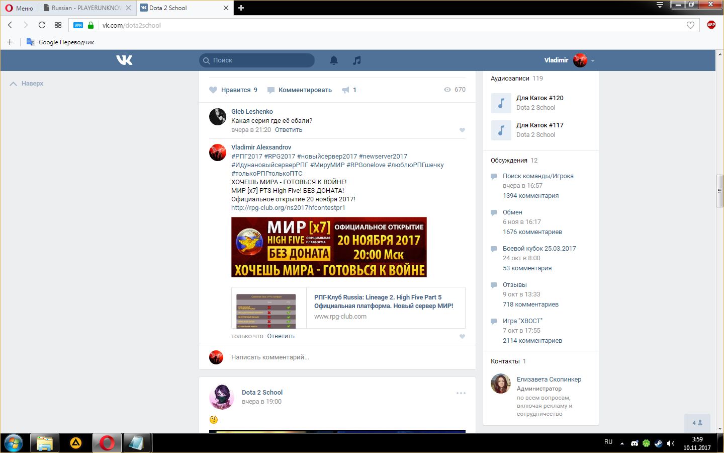
Task: Open friends online chat button
Action: [697, 423]
